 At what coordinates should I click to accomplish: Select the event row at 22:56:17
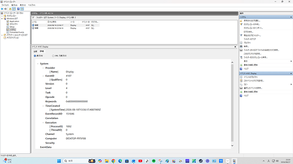(x=65, y=25)
